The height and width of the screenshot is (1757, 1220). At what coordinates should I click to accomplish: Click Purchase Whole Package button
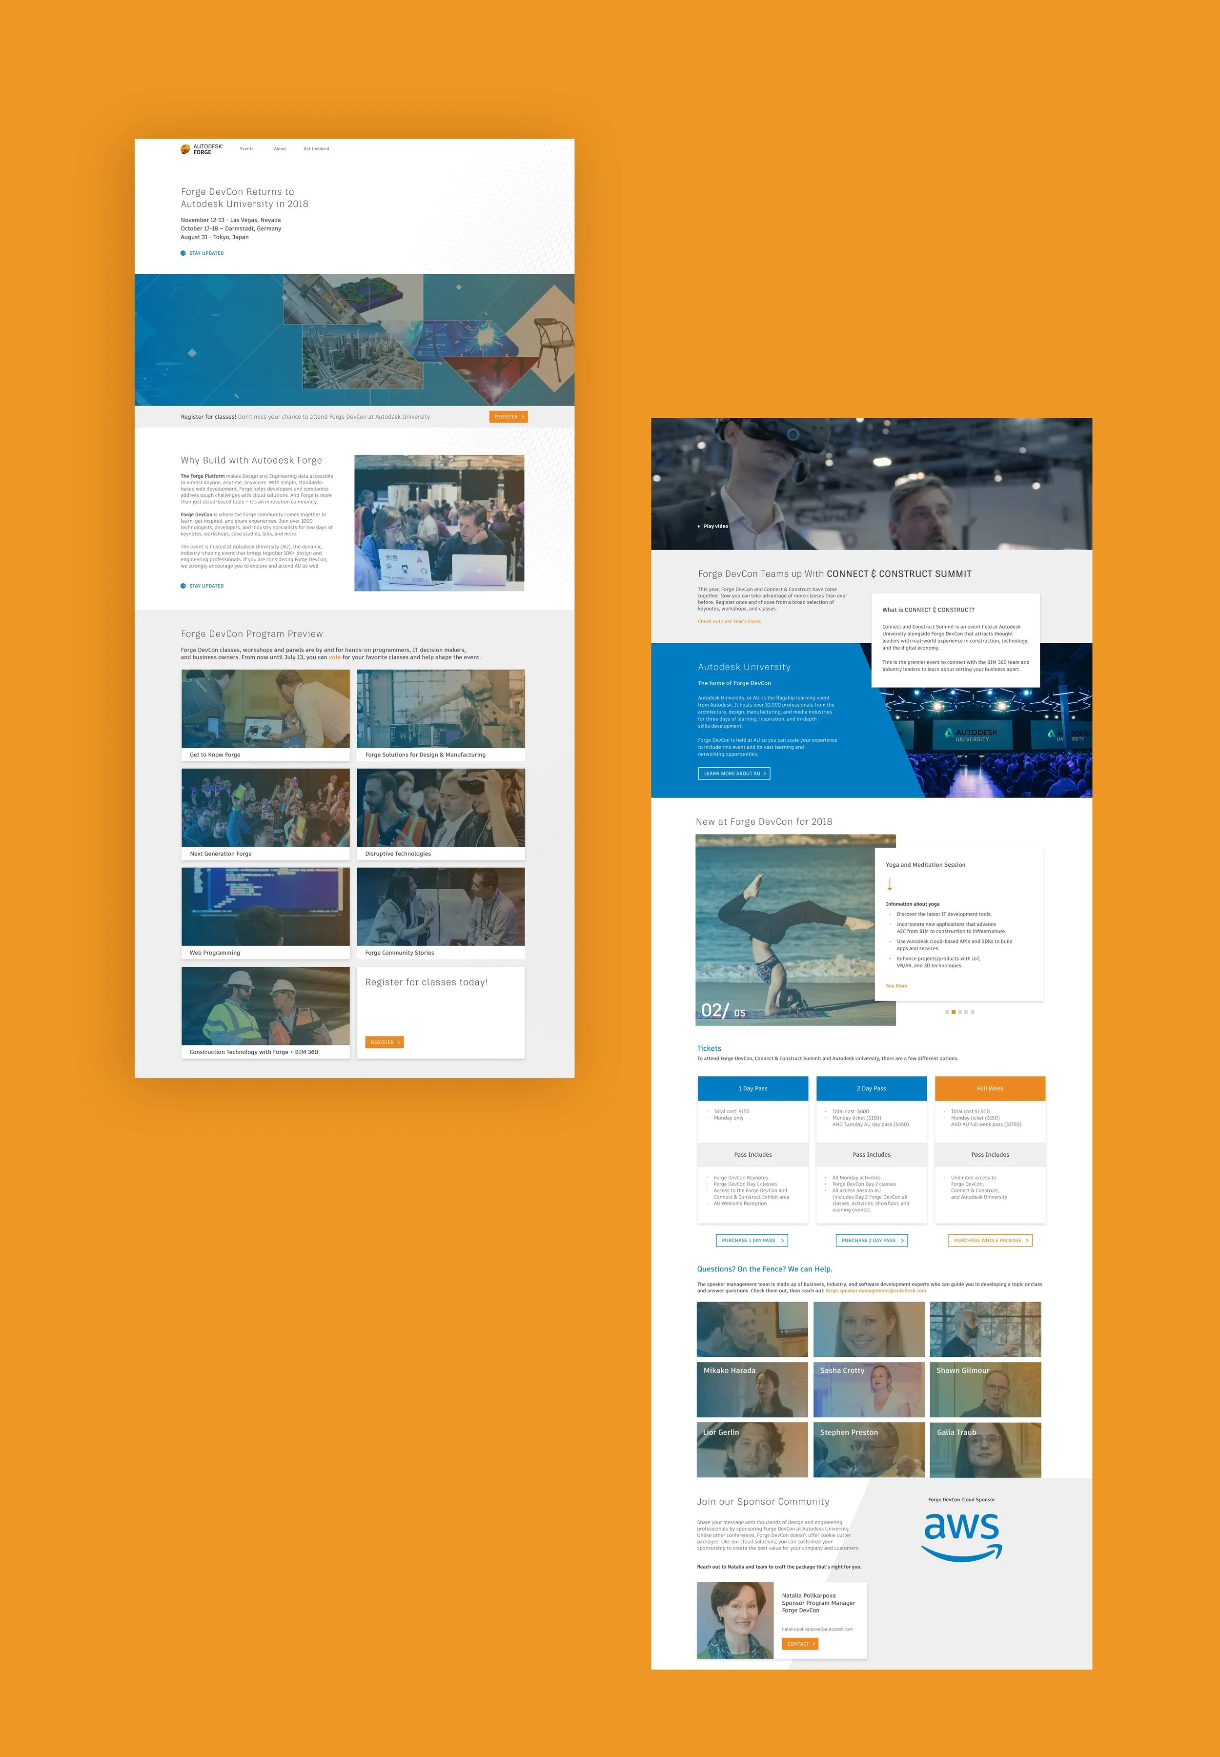[x=991, y=1240]
